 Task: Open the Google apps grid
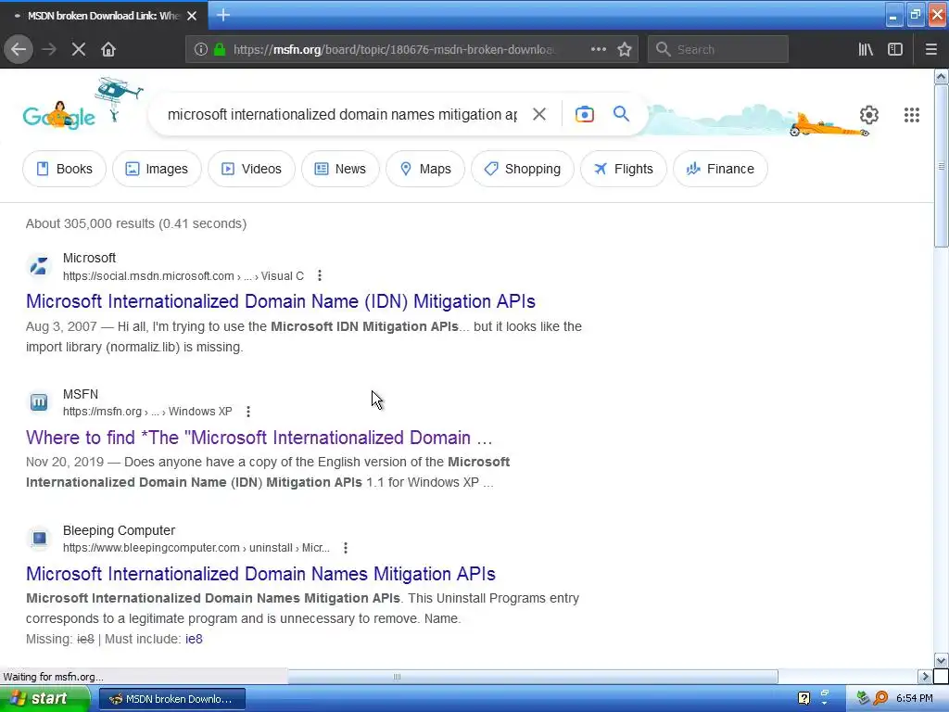(x=912, y=114)
